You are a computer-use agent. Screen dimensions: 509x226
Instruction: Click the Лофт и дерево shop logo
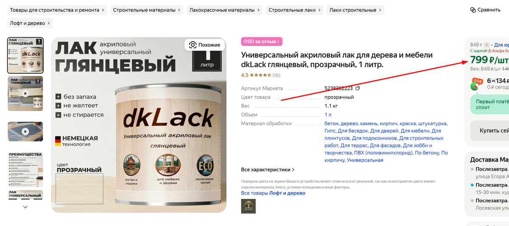pos(248,206)
